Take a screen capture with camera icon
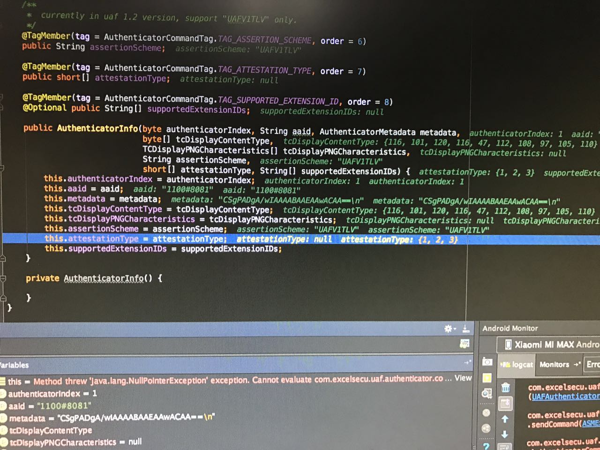 point(487,362)
